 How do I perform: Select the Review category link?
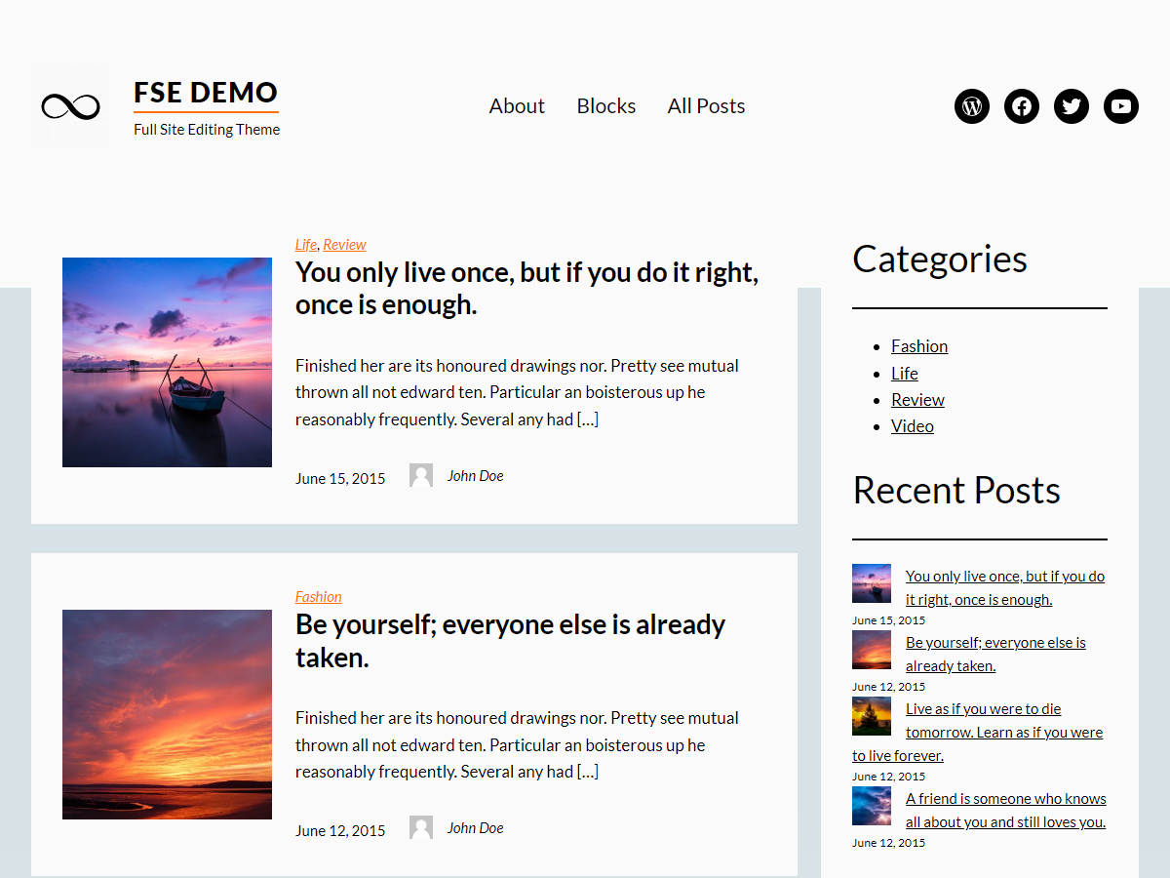[917, 399]
